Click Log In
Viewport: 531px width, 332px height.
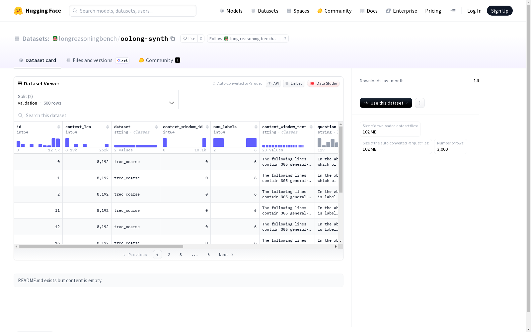pyautogui.click(x=474, y=11)
